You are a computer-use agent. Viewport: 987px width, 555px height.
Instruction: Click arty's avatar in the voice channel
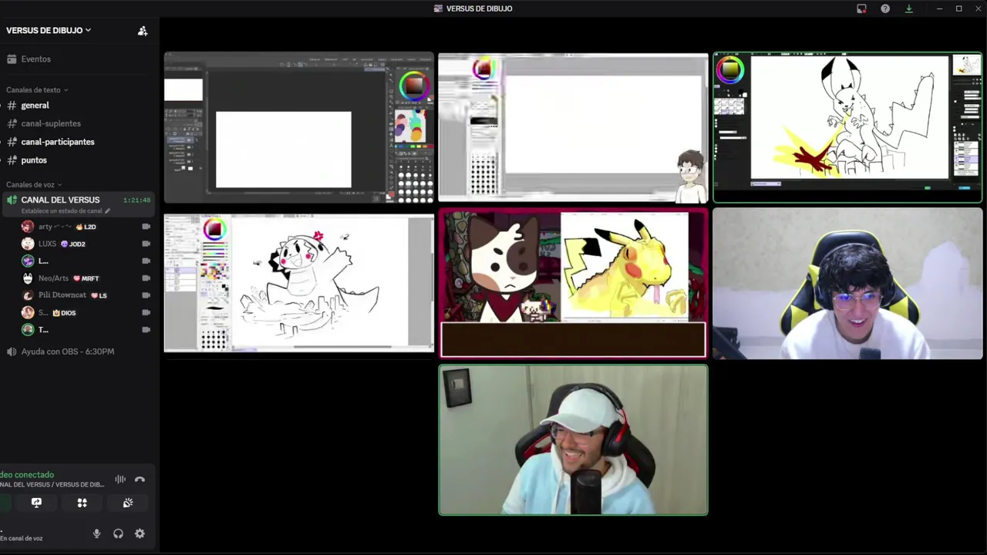click(x=28, y=227)
